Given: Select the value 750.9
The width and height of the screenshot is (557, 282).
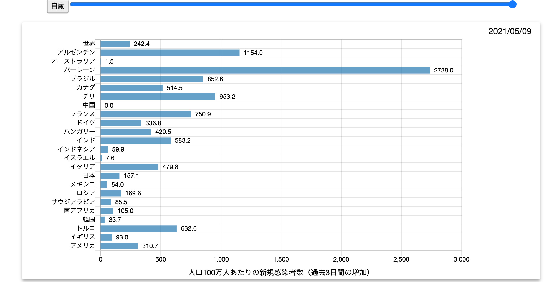Looking at the screenshot, I should coord(203,114).
